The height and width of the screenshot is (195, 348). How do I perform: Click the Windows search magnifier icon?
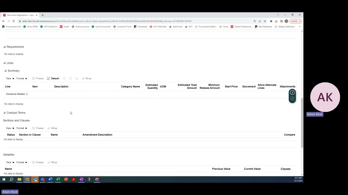tap(11, 179)
